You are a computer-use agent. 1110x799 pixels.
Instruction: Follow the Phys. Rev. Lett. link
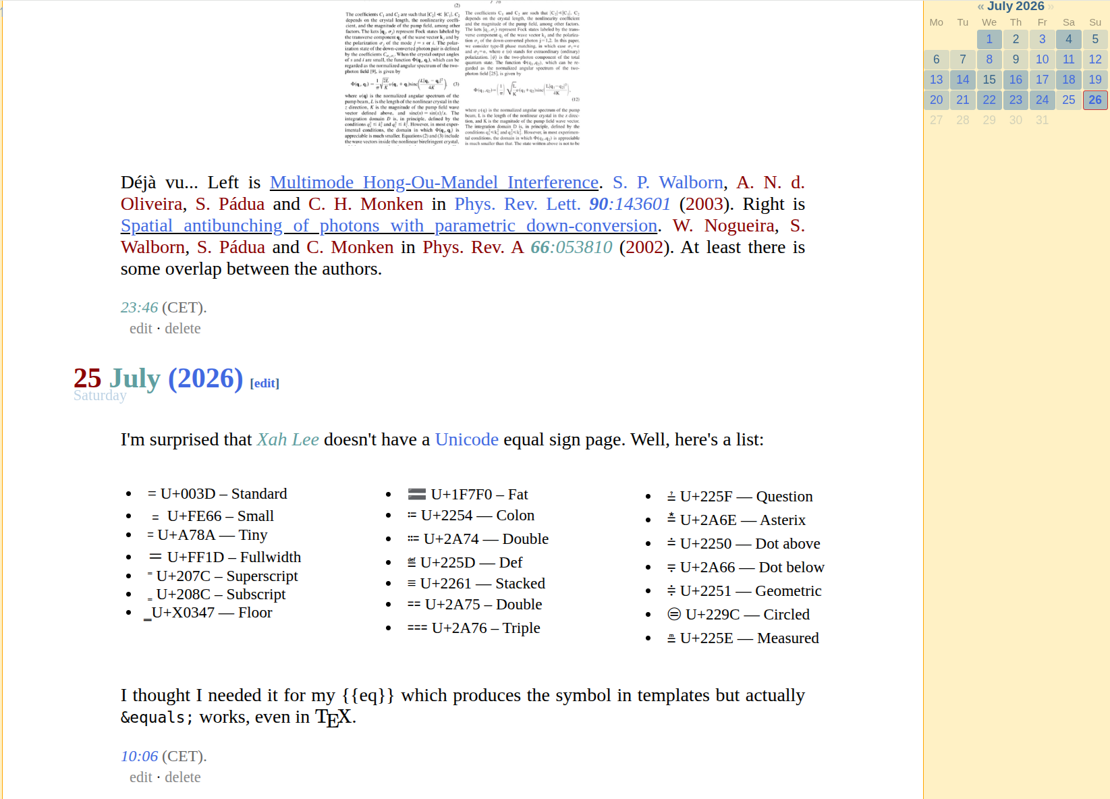[517, 204]
